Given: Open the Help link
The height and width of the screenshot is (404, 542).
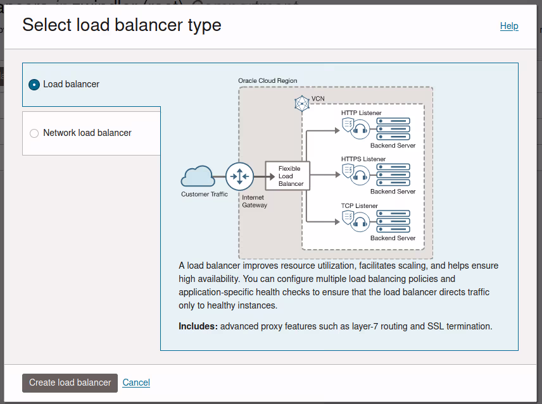Looking at the screenshot, I should [x=509, y=26].
